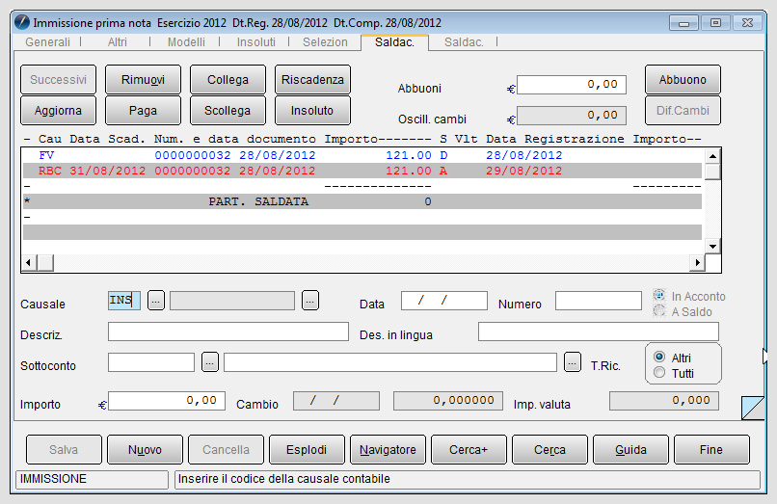Open the Causale code lookup button

click(156, 301)
